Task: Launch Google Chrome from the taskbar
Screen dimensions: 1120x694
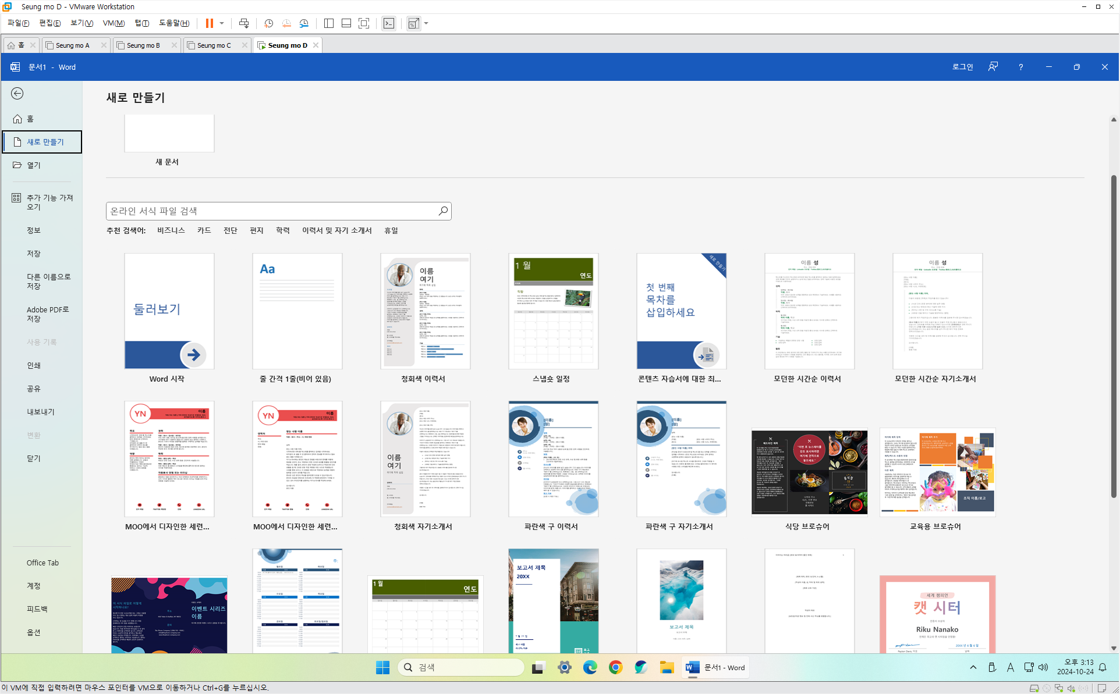Action: click(x=615, y=668)
